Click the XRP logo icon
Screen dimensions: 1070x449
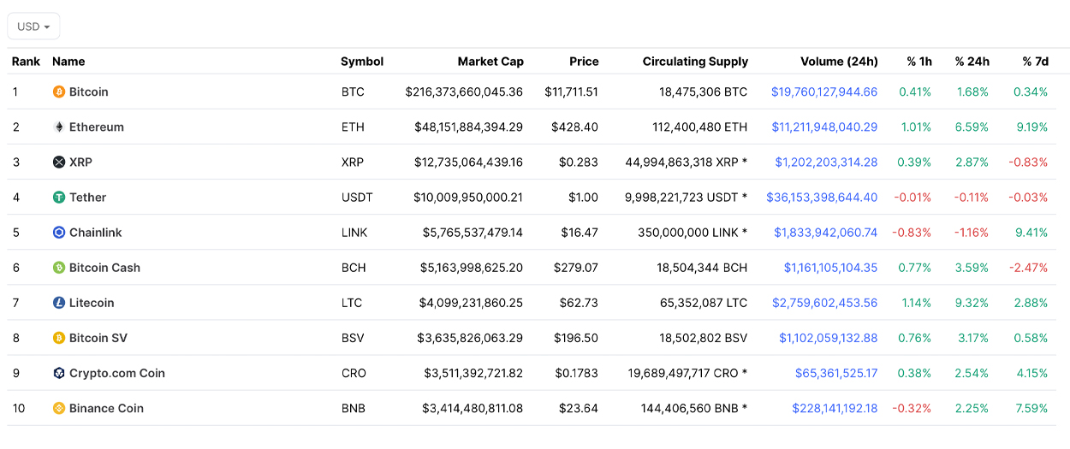coord(59,162)
